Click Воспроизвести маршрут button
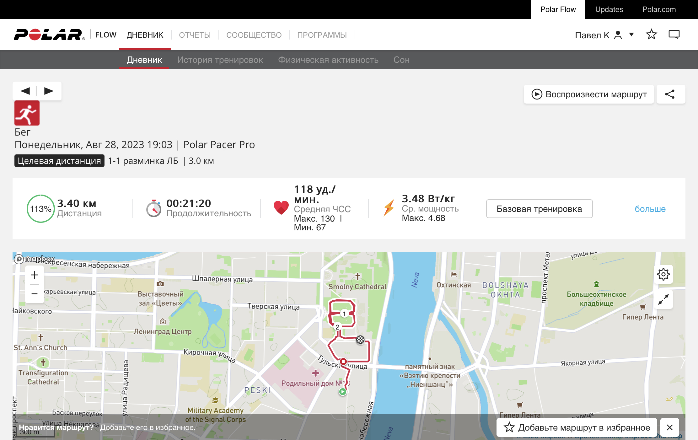This screenshot has width=698, height=440. (589, 94)
